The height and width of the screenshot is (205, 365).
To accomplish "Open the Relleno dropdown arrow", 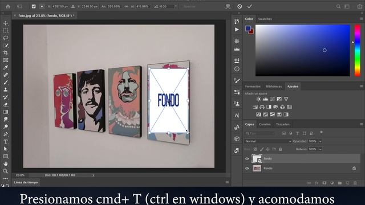I will pos(321,149).
